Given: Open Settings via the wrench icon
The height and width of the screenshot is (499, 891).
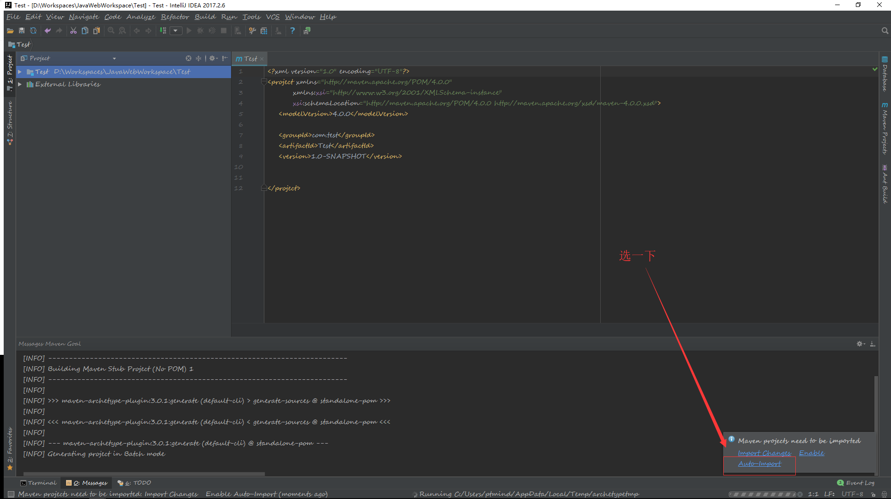Looking at the screenshot, I should [252, 31].
